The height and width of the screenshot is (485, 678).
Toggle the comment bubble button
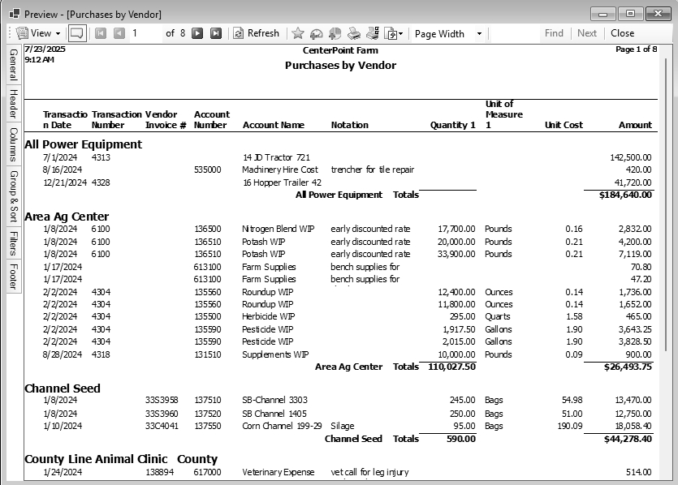click(x=77, y=33)
